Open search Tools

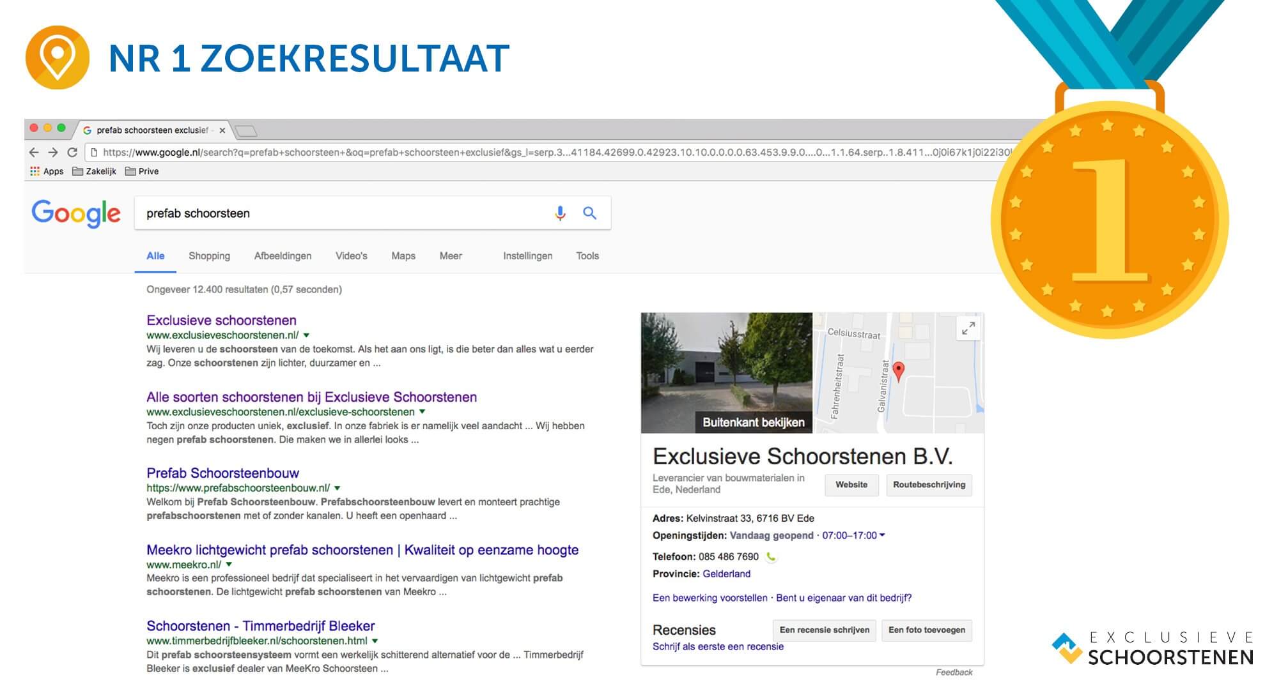pyautogui.click(x=587, y=256)
